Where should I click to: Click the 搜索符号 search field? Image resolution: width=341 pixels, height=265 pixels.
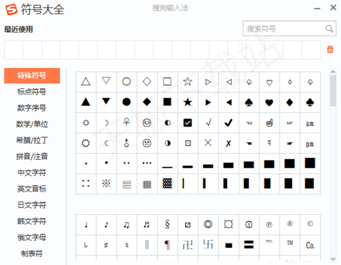click(283, 28)
